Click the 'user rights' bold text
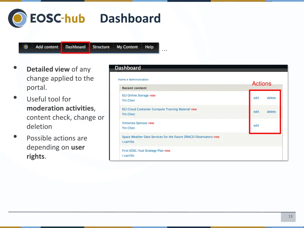This screenshot has width=304, height=228. [x=56, y=152]
